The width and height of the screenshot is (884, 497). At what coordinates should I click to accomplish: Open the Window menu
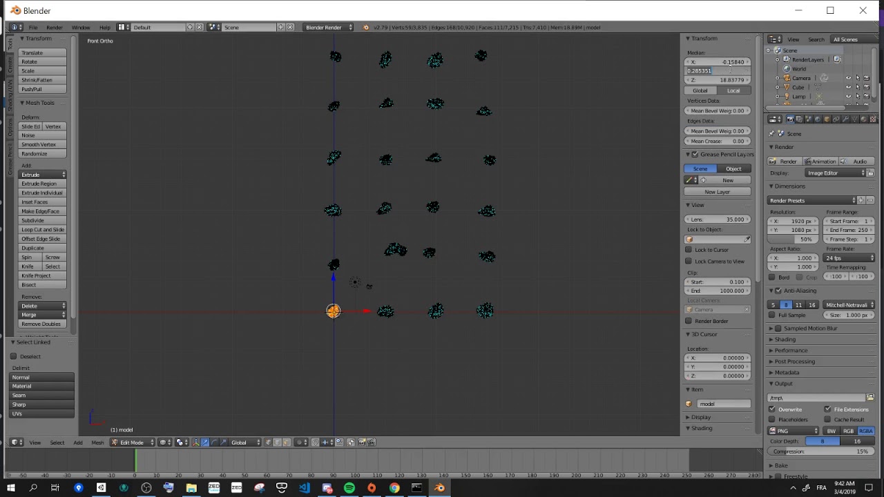point(81,27)
